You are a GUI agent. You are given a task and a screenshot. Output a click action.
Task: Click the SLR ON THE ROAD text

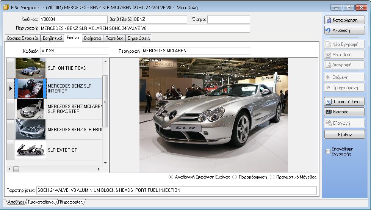coord(67,68)
